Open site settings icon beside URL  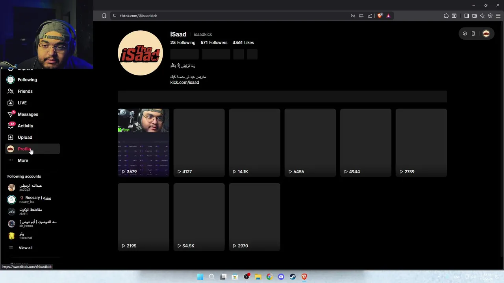(114, 16)
